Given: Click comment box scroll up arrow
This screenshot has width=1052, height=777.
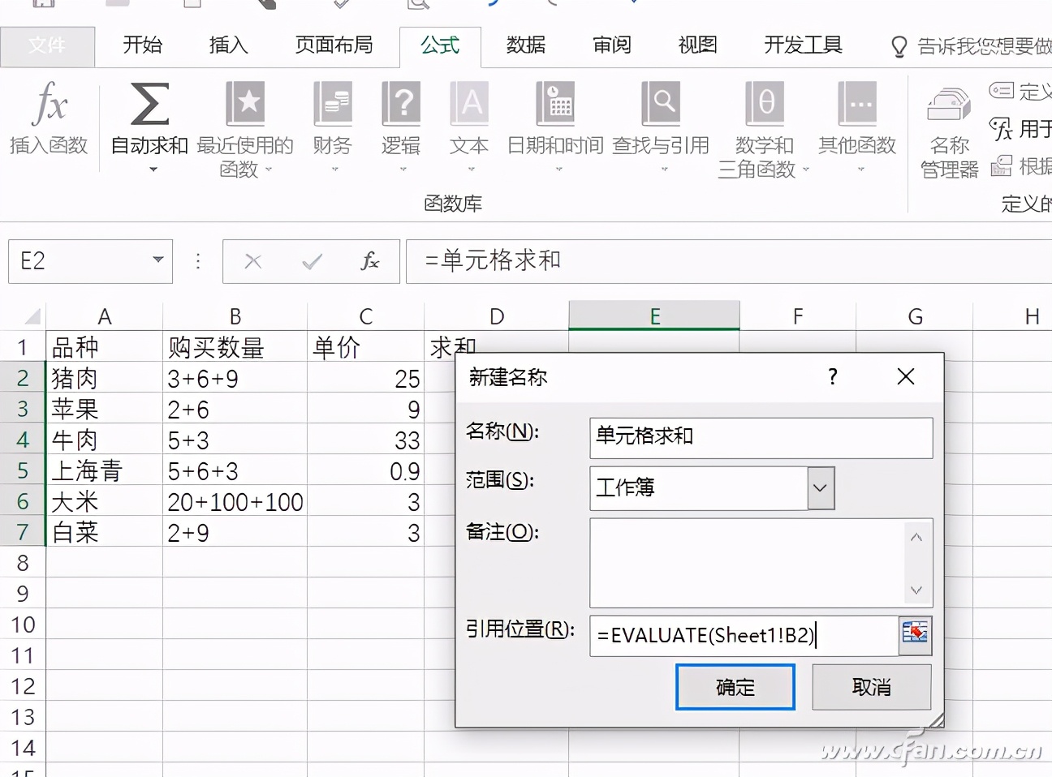Looking at the screenshot, I should 916,537.
